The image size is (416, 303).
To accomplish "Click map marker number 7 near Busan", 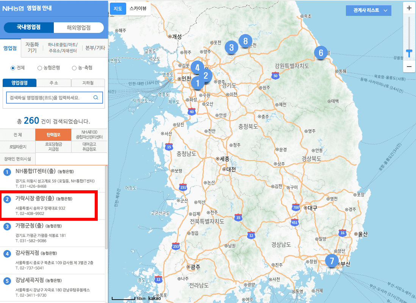I will tap(332, 261).
